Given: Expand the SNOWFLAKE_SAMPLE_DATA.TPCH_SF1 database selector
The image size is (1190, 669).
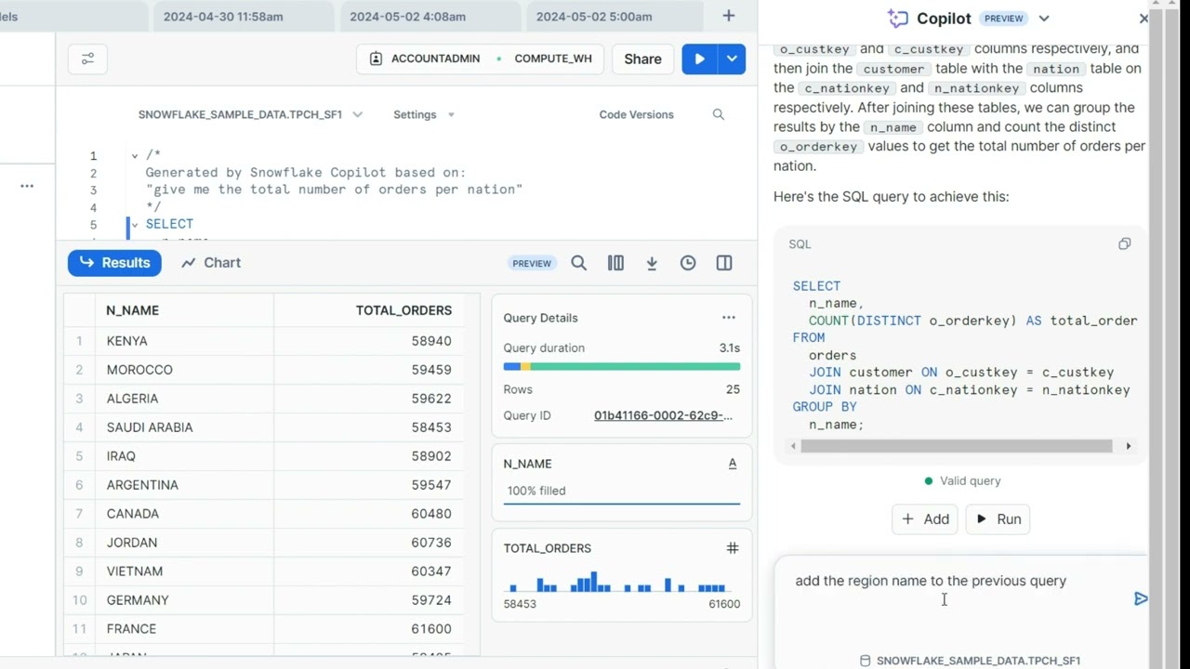Looking at the screenshot, I should tap(250, 114).
